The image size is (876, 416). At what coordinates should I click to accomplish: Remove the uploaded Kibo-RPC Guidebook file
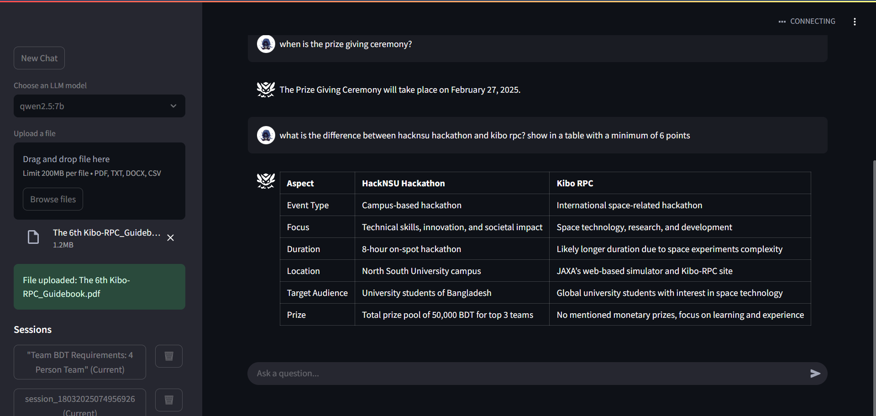pyautogui.click(x=170, y=238)
